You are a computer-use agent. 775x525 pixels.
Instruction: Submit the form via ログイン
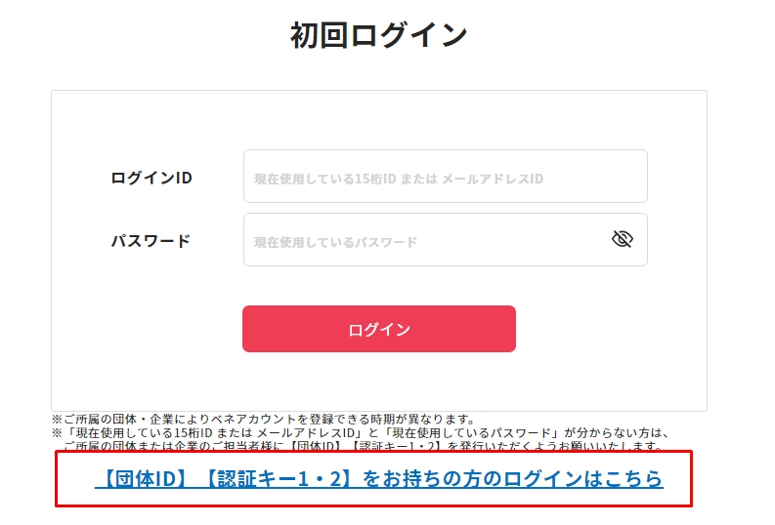tap(379, 329)
